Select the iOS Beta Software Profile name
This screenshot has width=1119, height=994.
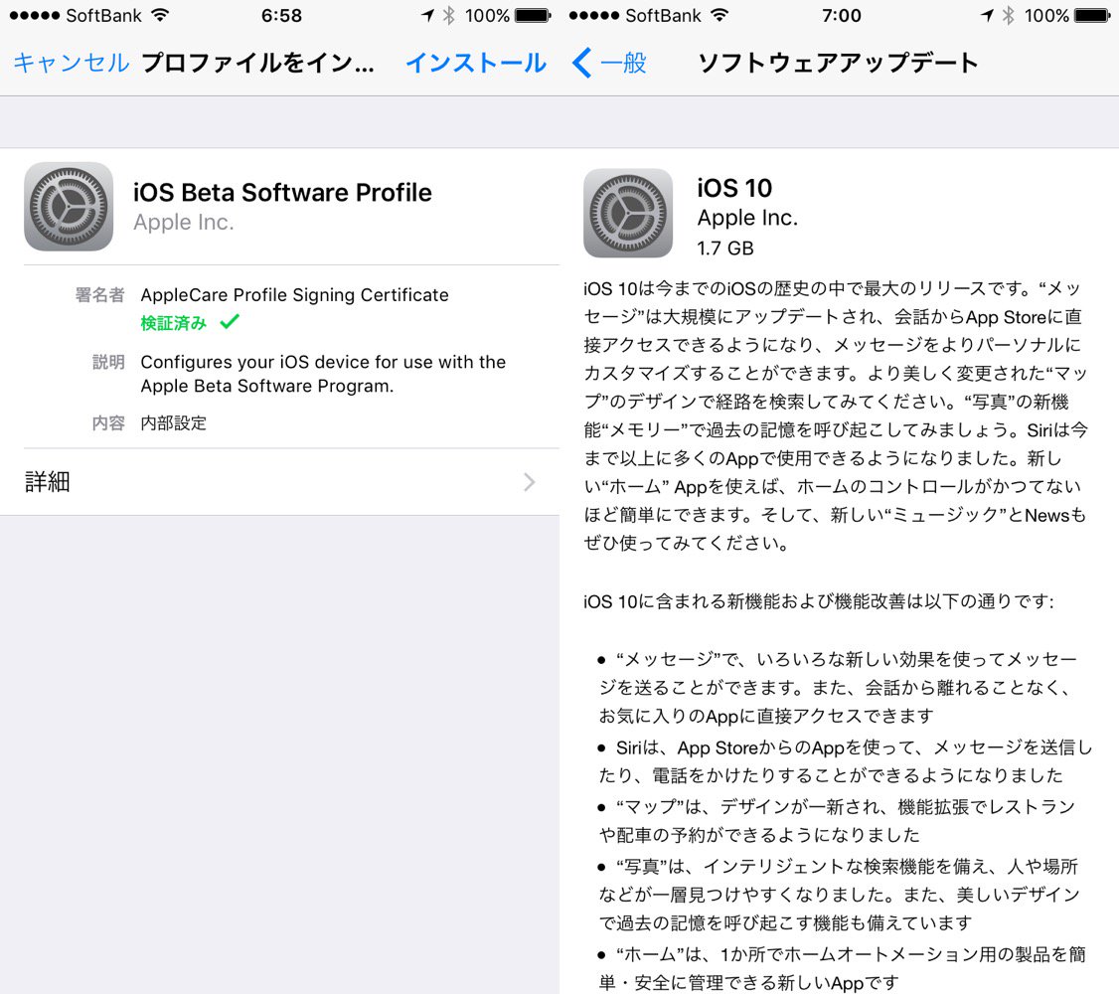coord(282,193)
